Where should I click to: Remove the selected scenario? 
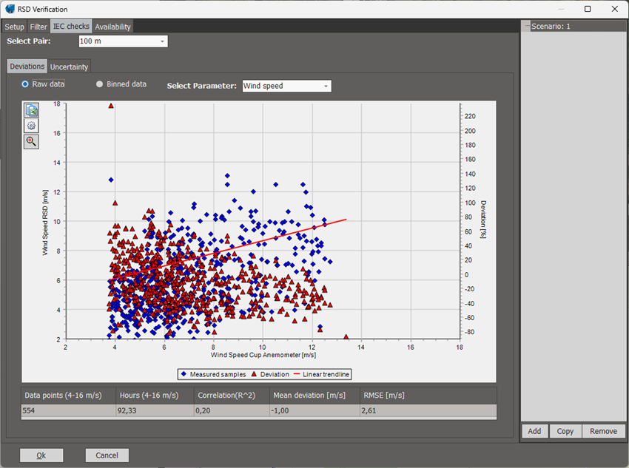click(603, 430)
